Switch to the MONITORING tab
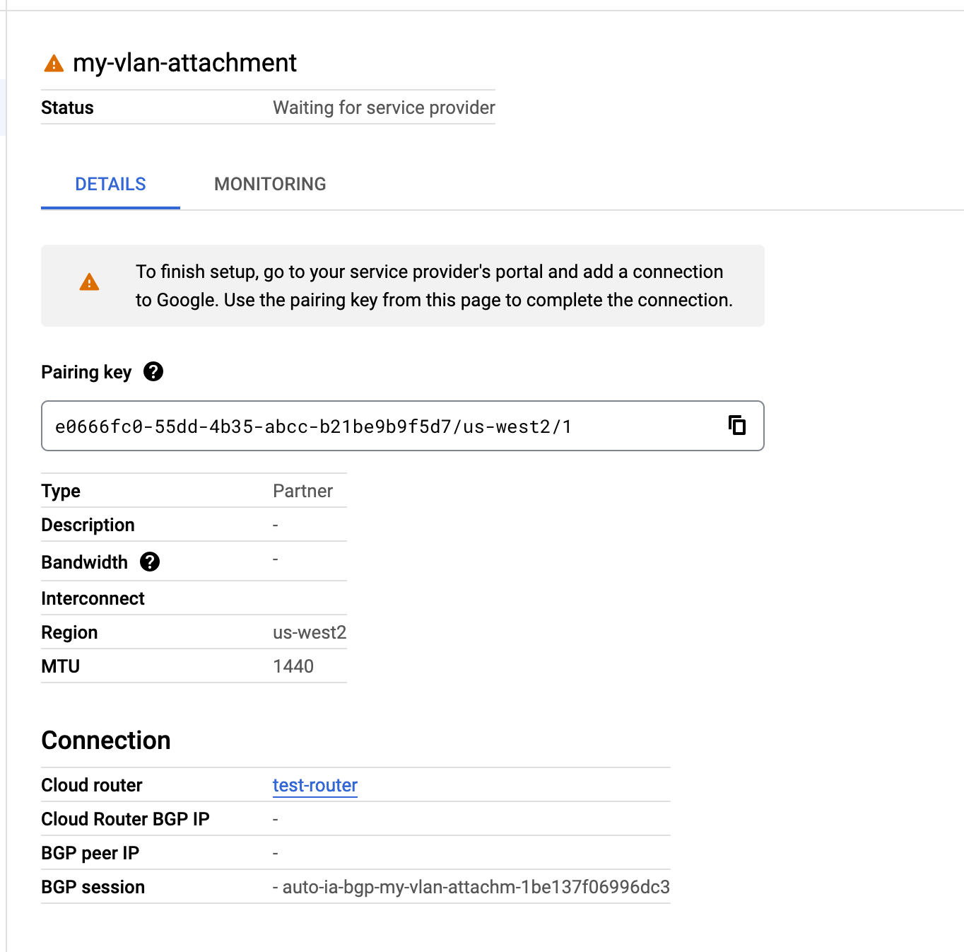This screenshot has height=952, width=964. (270, 185)
